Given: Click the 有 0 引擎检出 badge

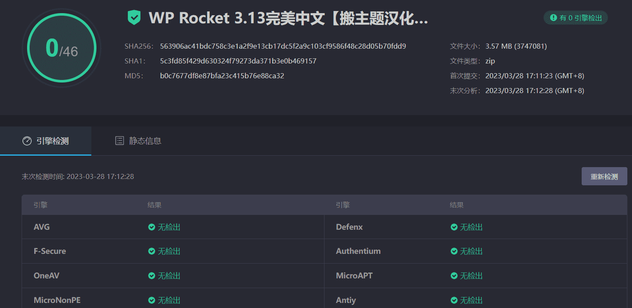Looking at the screenshot, I should (x=576, y=18).
